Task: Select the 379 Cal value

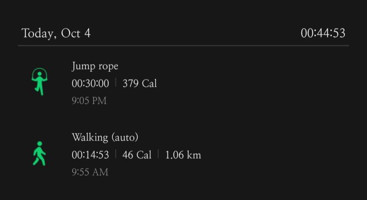Action: click(140, 84)
